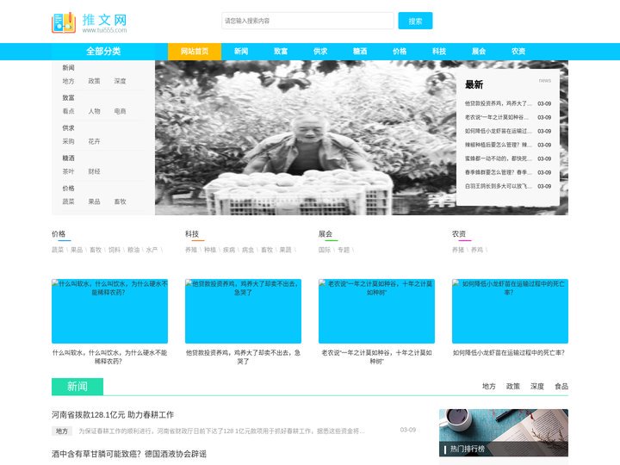Open headline 酒中含有草甘膦可能致癌
The height and width of the screenshot is (465, 620).
[129, 454]
